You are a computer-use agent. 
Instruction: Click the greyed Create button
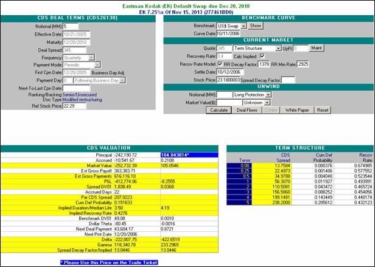(271, 110)
